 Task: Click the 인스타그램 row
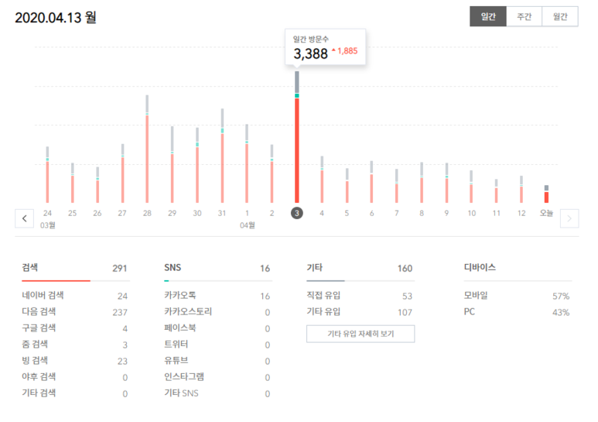217,377
